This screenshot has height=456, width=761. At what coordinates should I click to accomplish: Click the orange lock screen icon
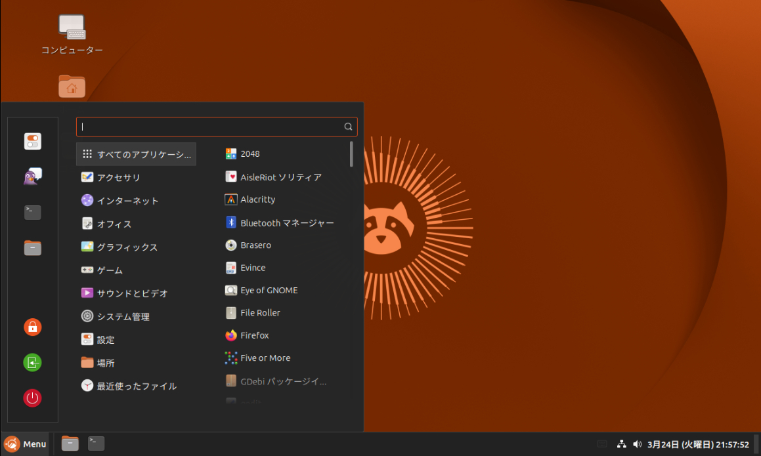(32, 327)
